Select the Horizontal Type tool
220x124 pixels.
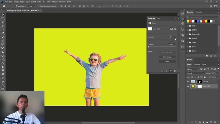pyautogui.click(x=3, y=78)
